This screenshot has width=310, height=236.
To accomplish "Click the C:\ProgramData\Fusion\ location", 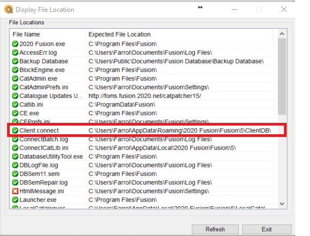I will (x=122, y=104).
